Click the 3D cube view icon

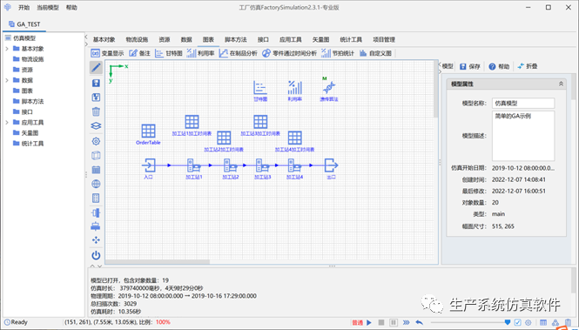[x=96, y=155]
